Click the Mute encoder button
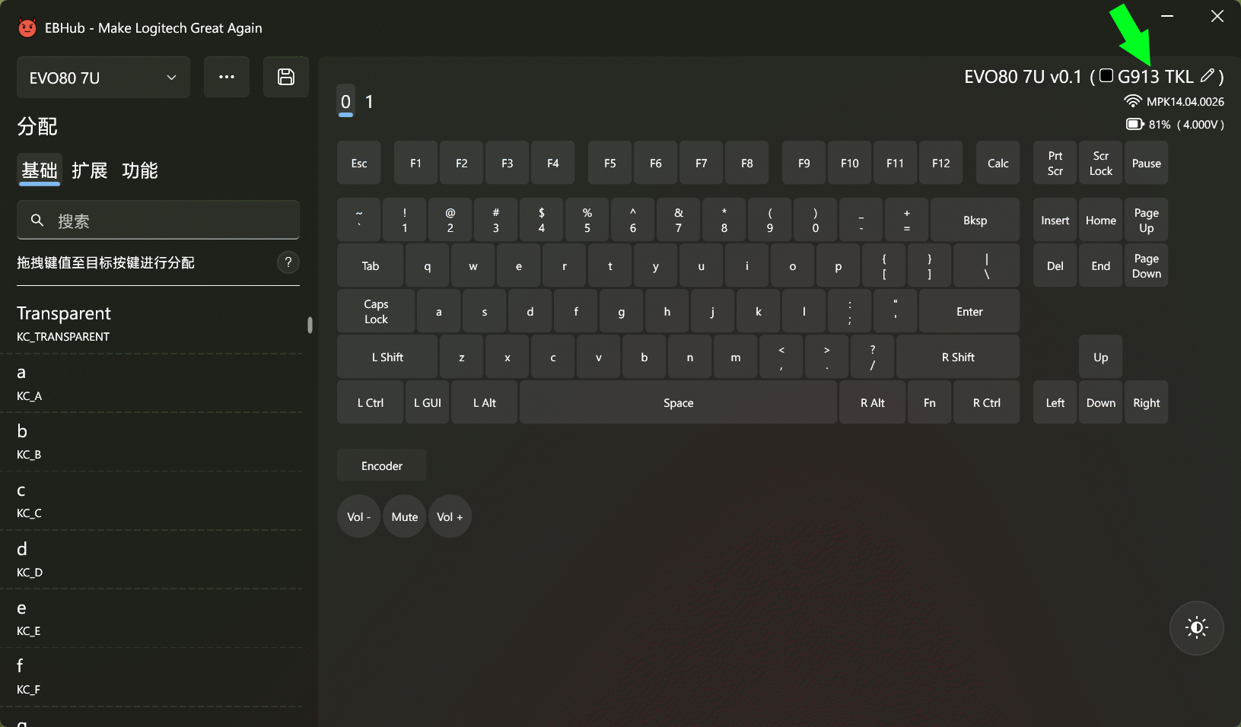1241x727 pixels. [405, 517]
